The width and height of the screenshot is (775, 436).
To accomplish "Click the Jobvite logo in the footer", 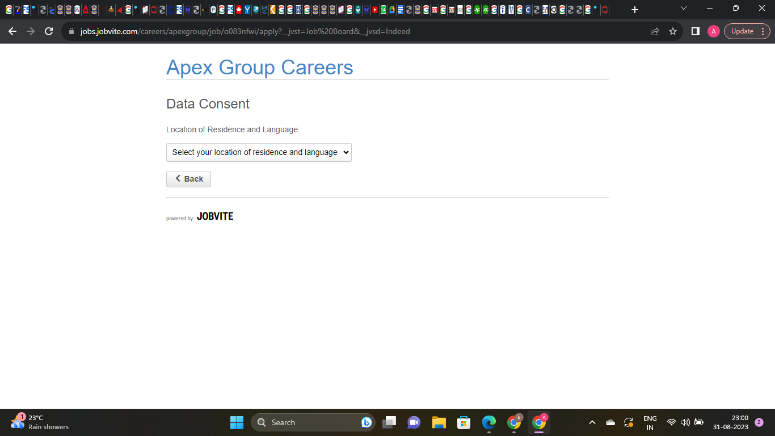I will (215, 216).
